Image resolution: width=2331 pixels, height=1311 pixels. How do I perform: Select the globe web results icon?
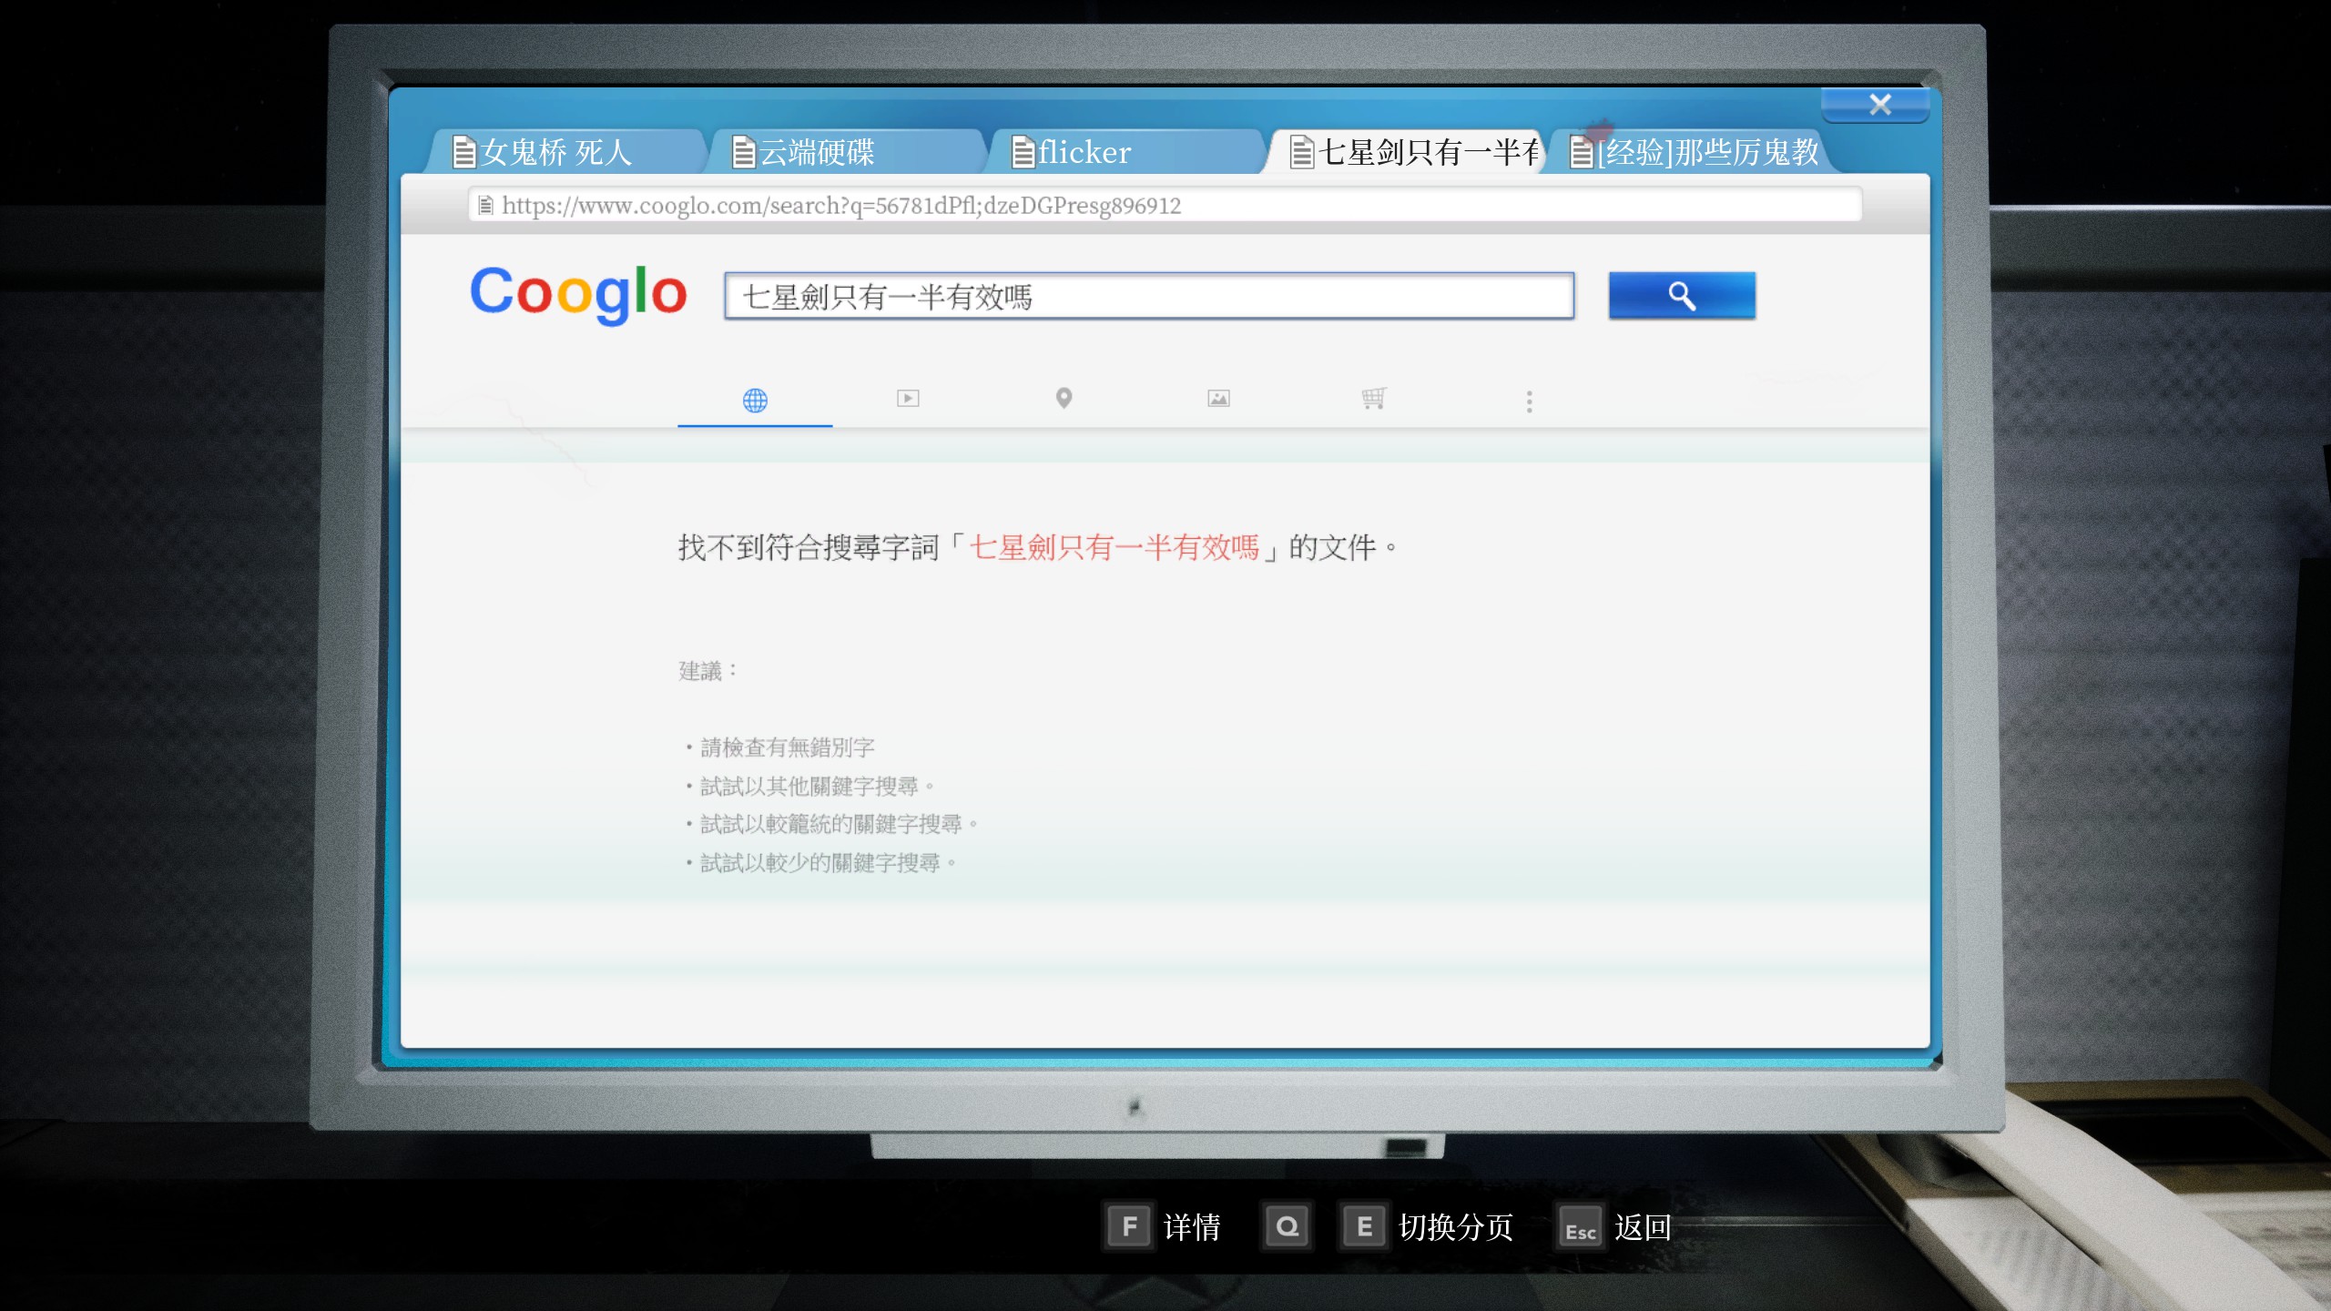[x=755, y=400]
